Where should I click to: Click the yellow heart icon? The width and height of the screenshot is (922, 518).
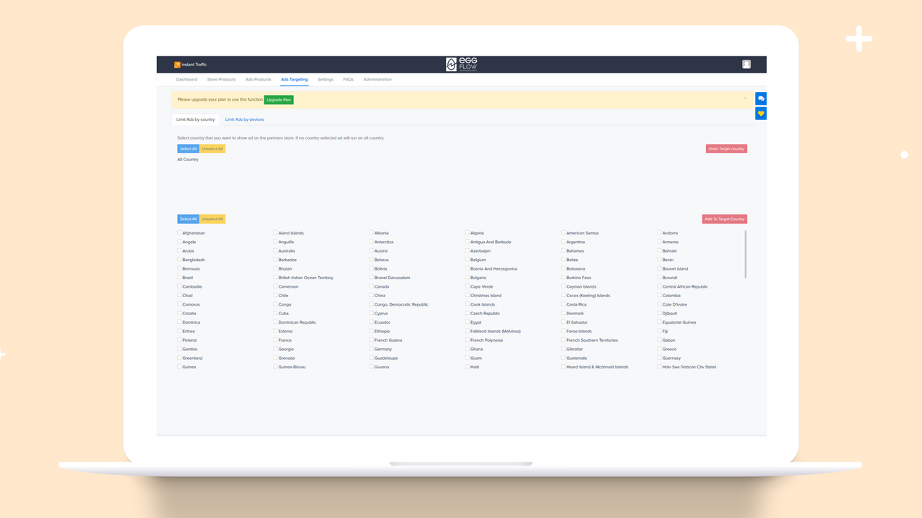pyautogui.click(x=761, y=114)
